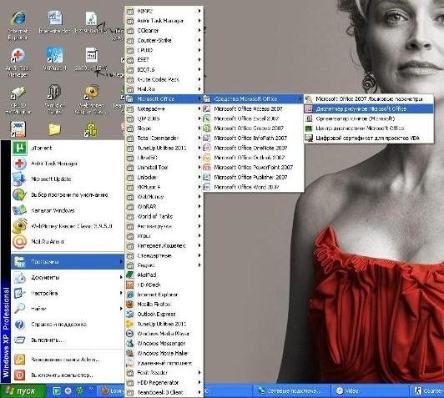Open Каталог Windows

[68, 210]
